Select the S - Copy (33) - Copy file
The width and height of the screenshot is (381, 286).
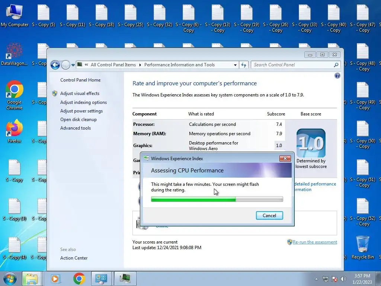click(305, 19)
